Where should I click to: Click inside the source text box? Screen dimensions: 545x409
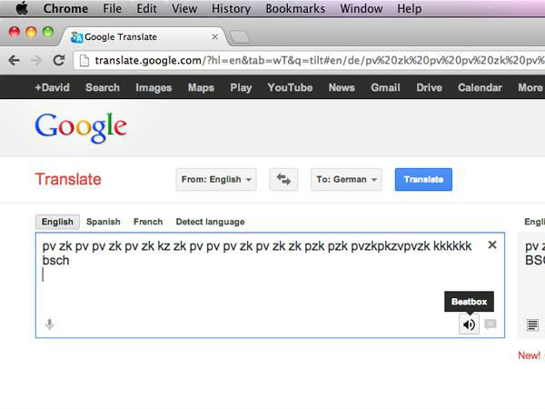pos(270,284)
